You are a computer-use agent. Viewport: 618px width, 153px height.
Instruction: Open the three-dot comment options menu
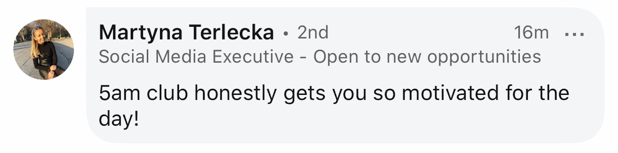point(574,34)
